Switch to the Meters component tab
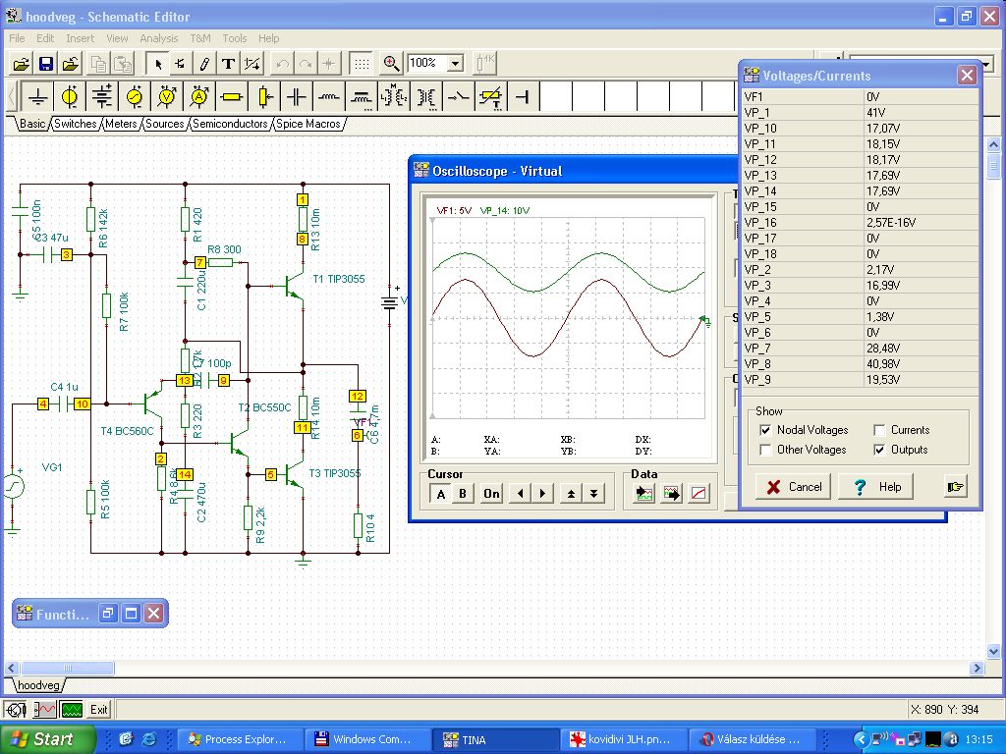Viewport: 1006px width, 754px height. (x=121, y=124)
